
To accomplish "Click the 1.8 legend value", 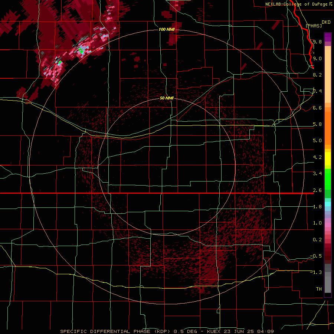I will coord(317,207).
